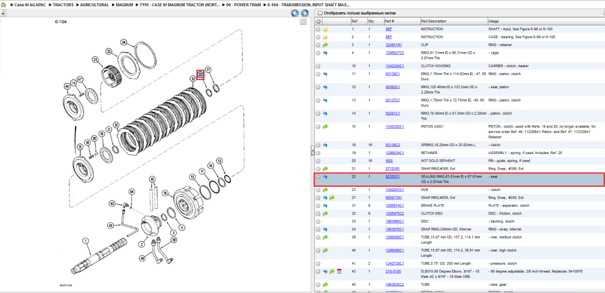Click the pin panel icon below home
Viewport: 605px width, 293px height.
click(x=2, y=13)
